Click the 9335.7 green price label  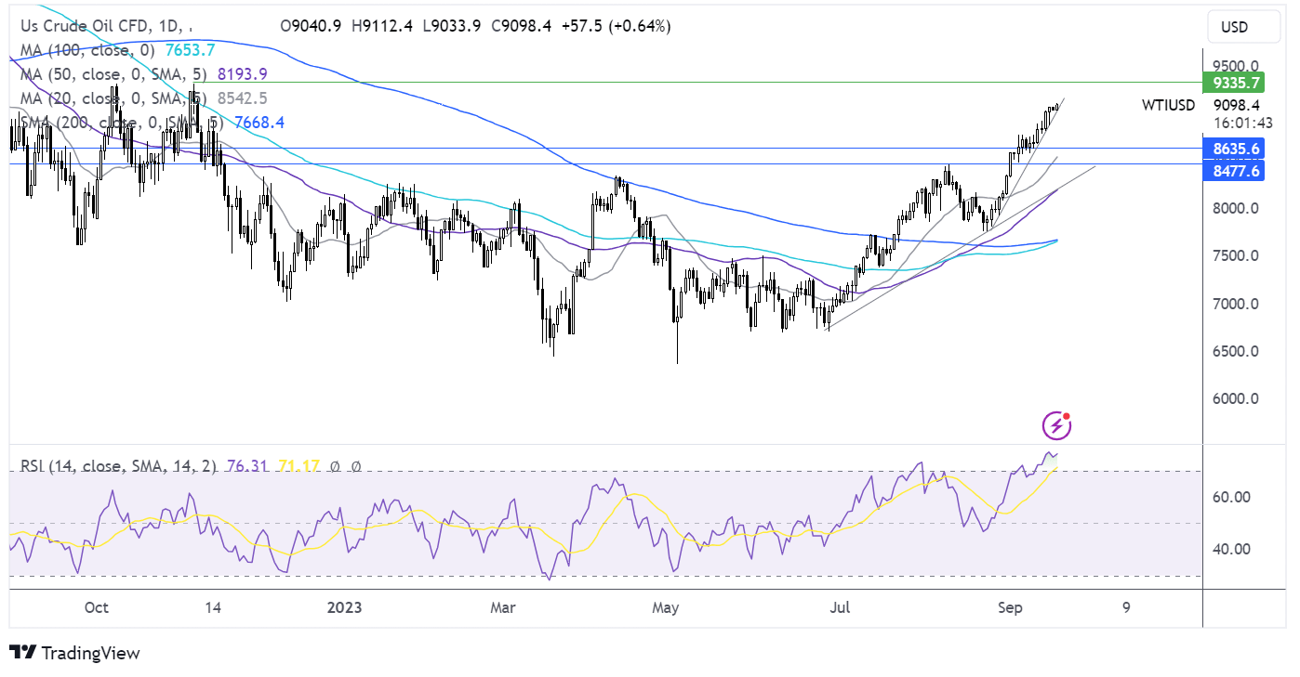(1236, 84)
